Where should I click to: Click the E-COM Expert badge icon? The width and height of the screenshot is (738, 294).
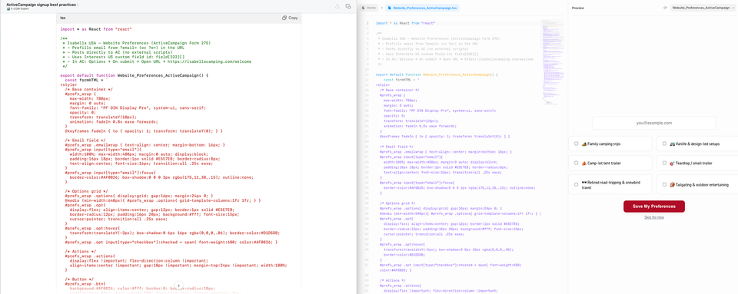(x=8, y=9)
